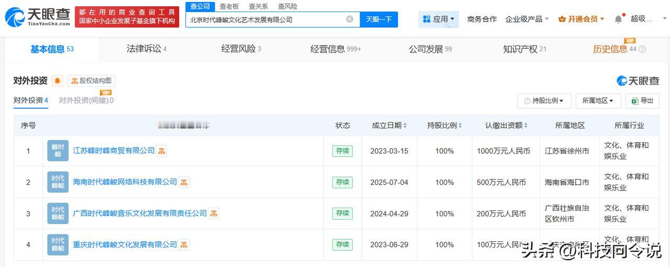The width and height of the screenshot is (670, 267).
Task: Click the date 2023-03-15
Action: (x=389, y=151)
